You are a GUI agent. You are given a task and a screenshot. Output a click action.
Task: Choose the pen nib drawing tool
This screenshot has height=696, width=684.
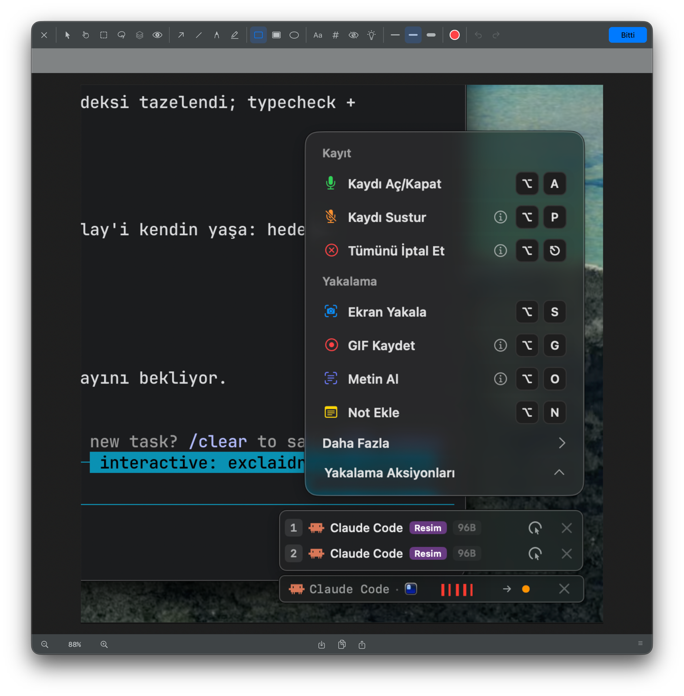pyautogui.click(x=216, y=35)
